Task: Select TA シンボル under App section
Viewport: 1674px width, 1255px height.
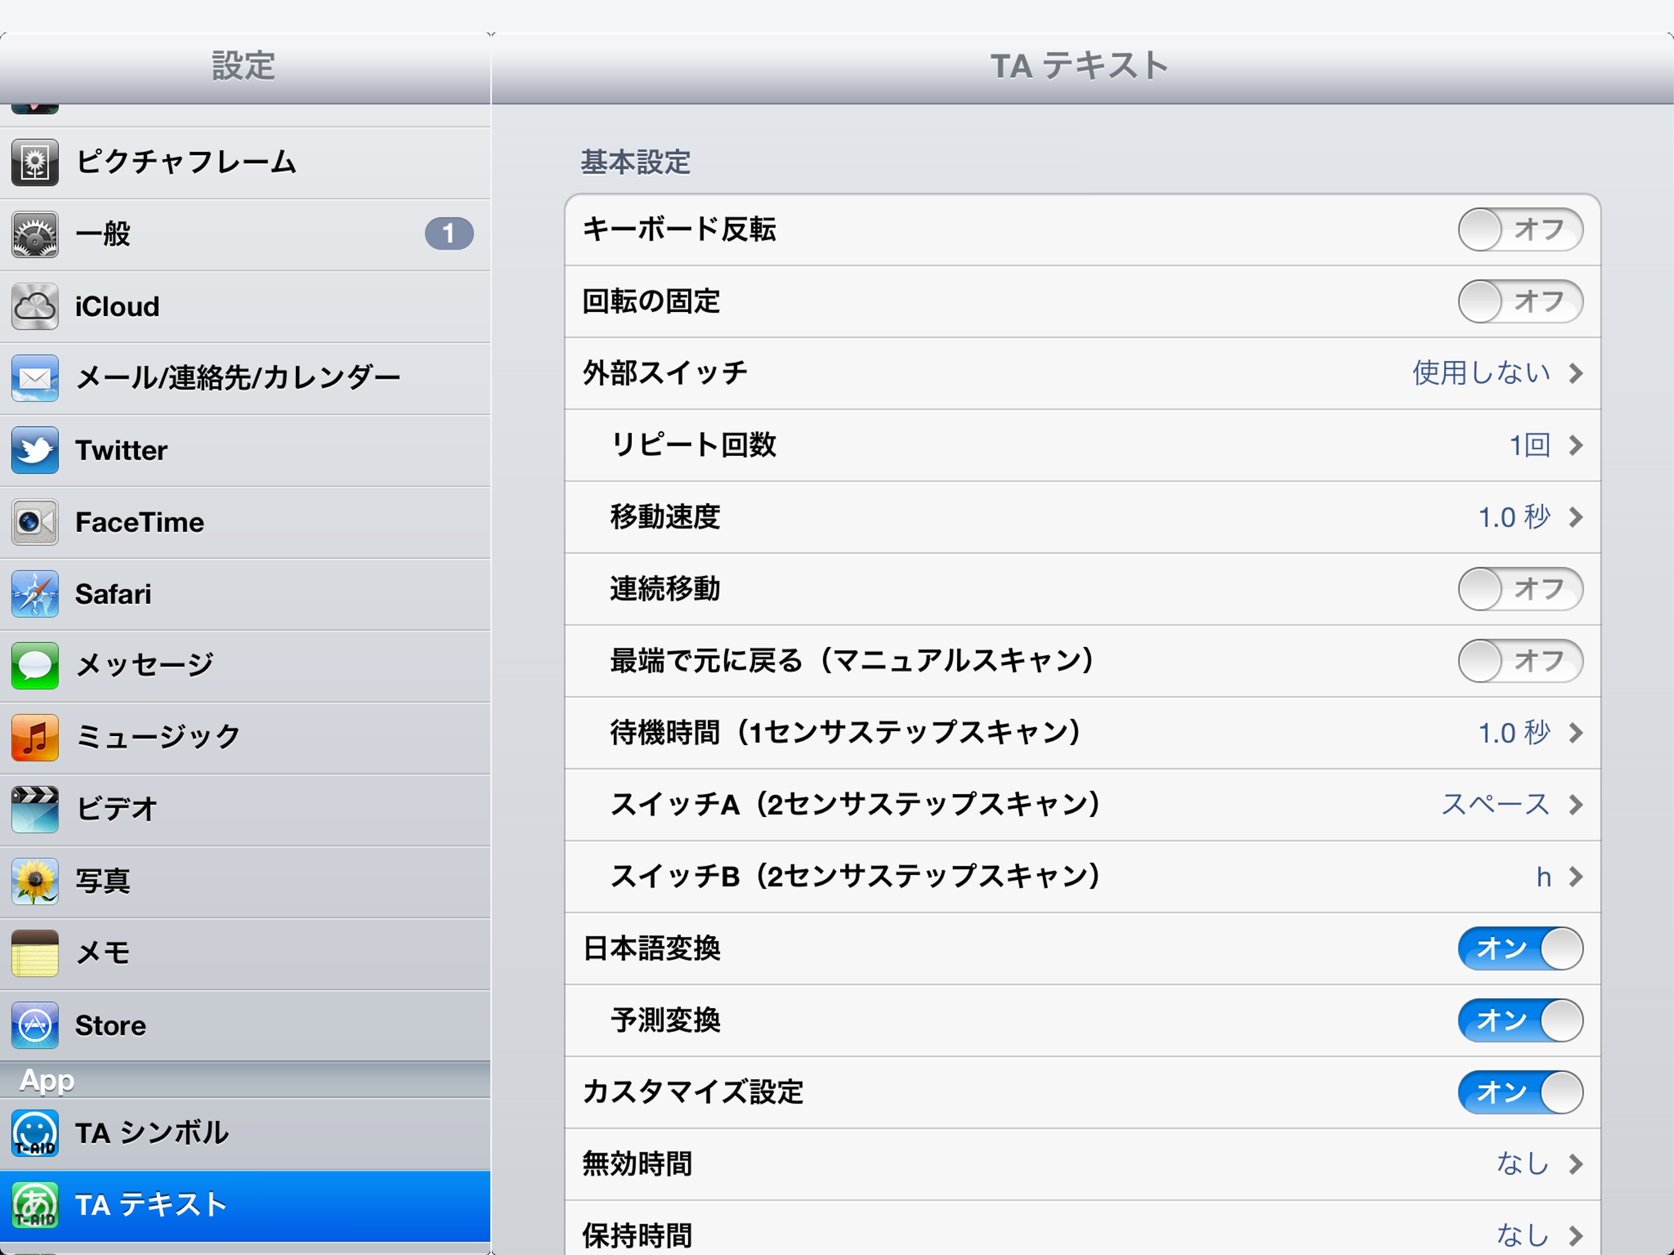Action: click(x=245, y=1134)
